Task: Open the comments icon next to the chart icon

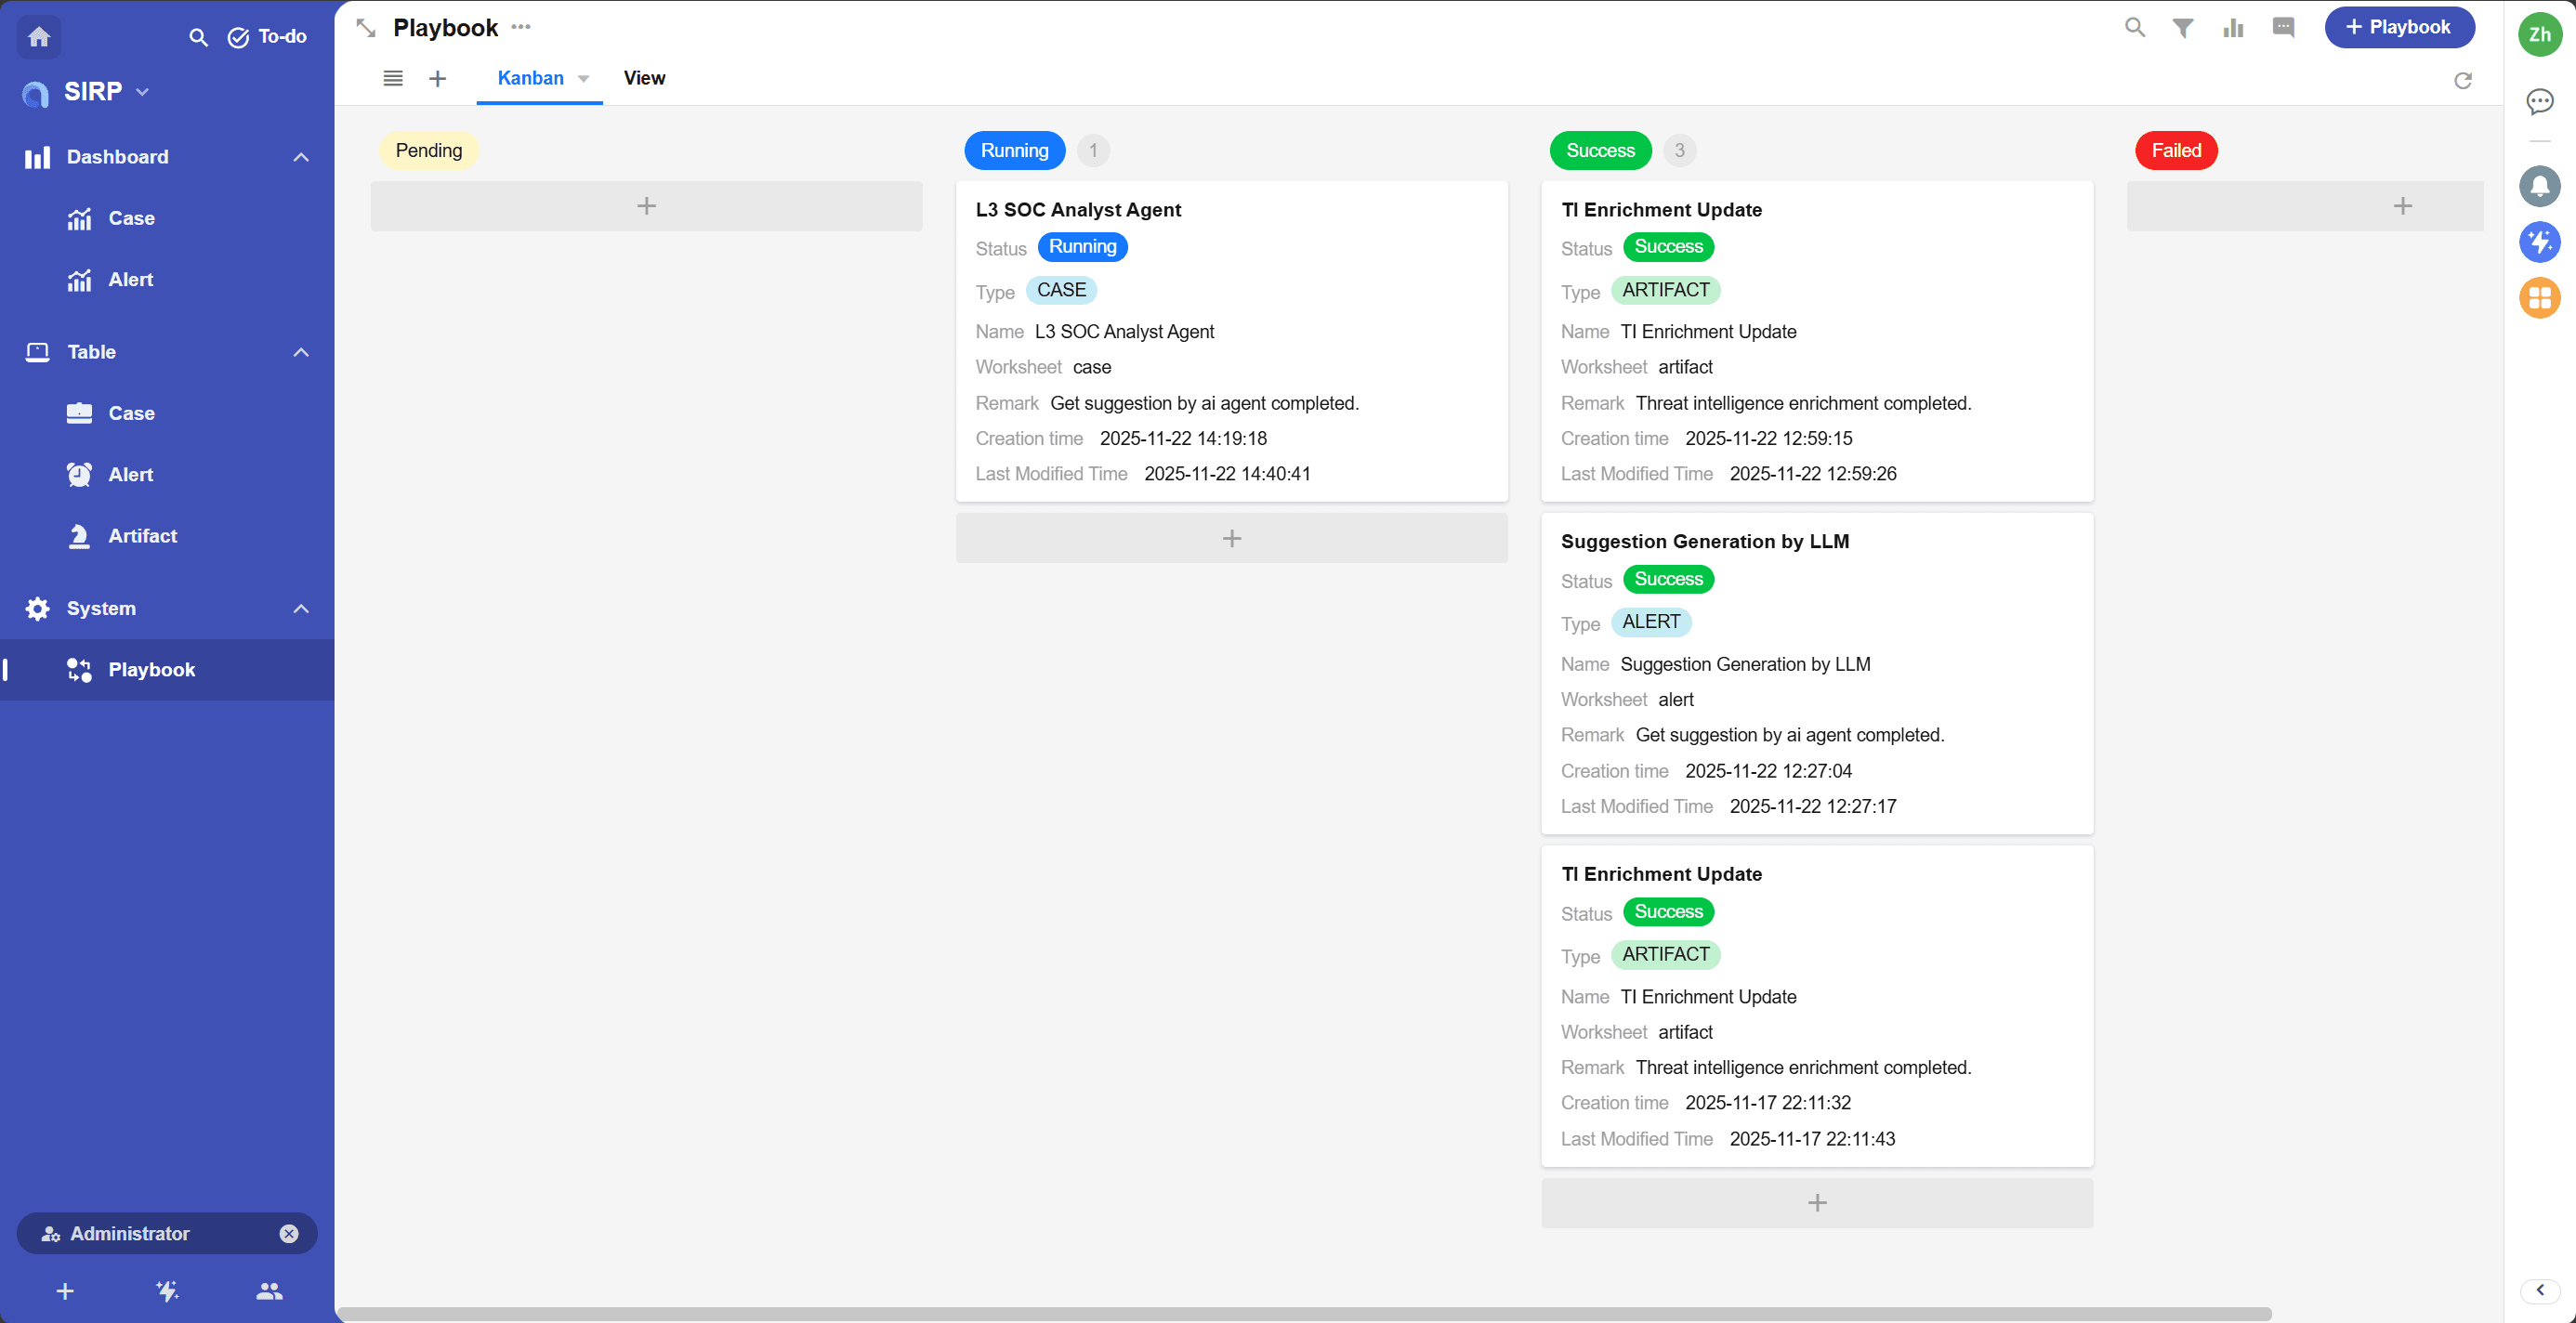Action: pos(2284,27)
